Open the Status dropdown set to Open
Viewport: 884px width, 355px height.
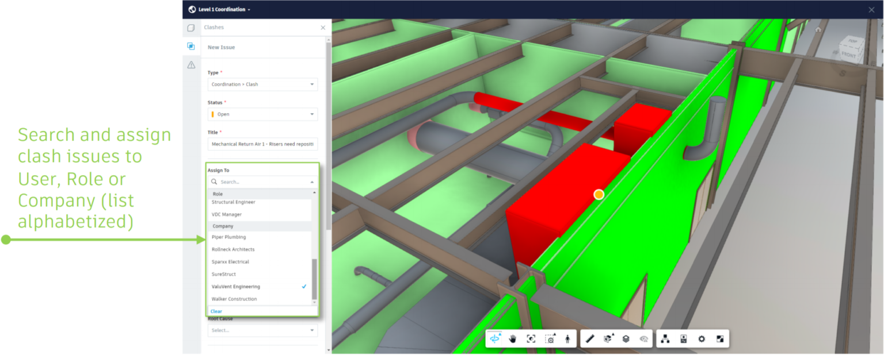pyautogui.click(x=262, y=114)
